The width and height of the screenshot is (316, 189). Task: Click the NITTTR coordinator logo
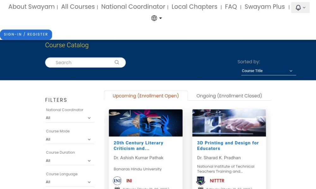point(201,181)
